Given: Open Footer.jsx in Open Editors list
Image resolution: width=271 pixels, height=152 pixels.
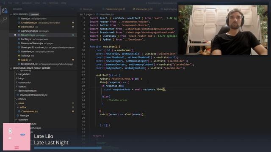Looking at the screenshot, I should [x=43, y=39].
